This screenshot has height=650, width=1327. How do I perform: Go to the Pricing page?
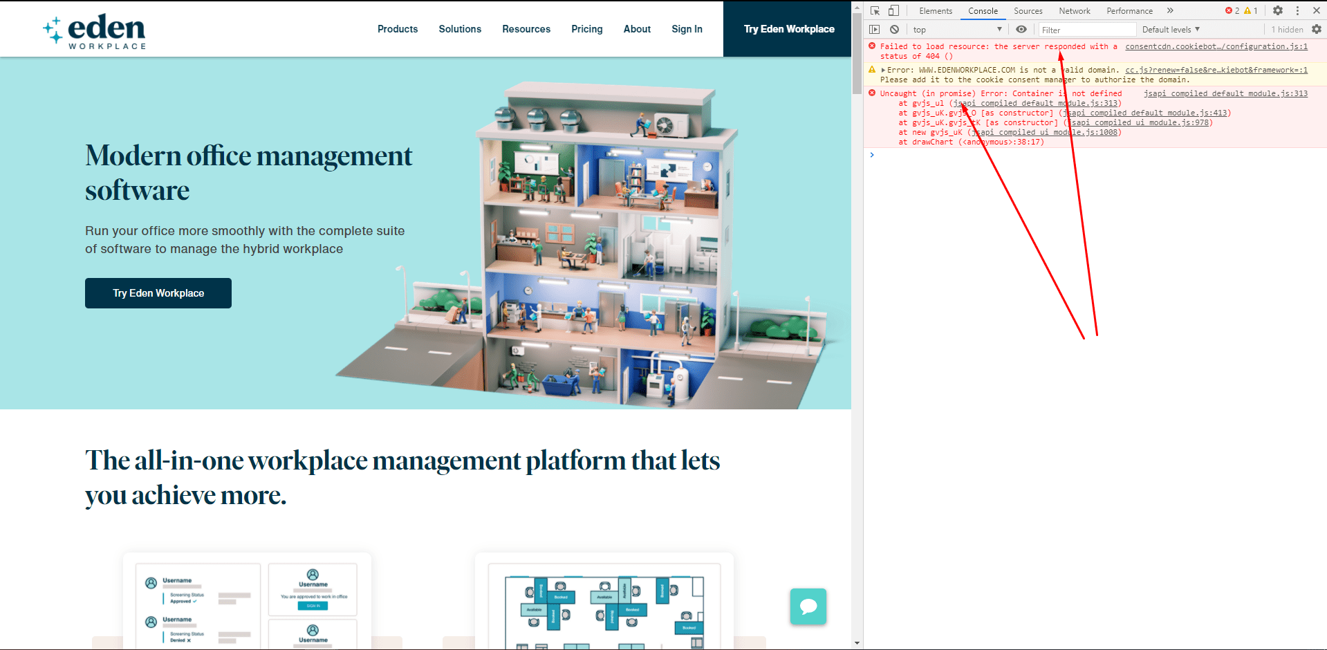click(x=587, y=29)
